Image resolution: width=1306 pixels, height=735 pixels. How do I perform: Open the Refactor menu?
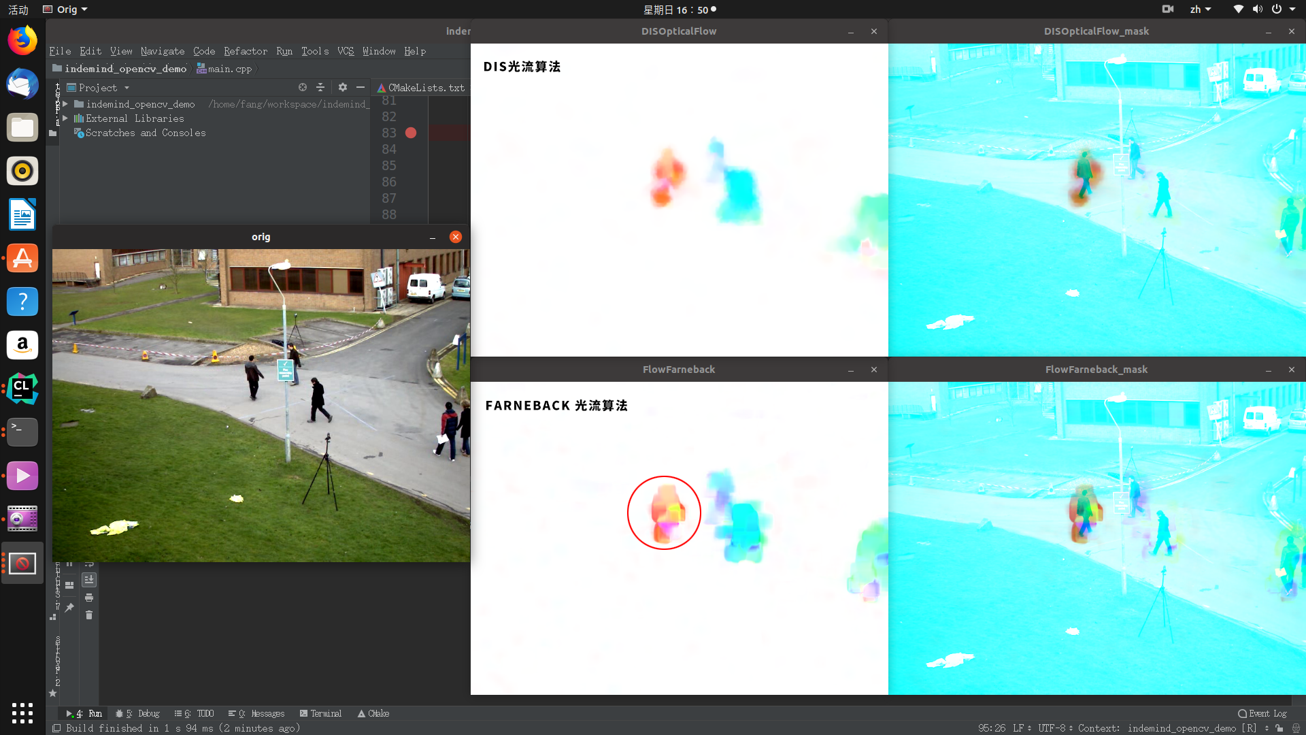point(245,51)
